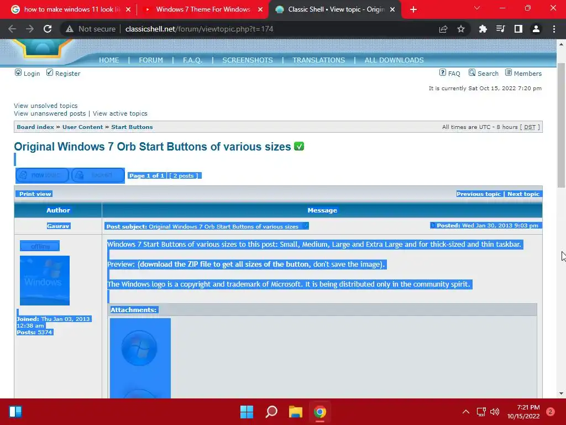Click View unsolved topics
Viewport: 566px width, 425px height.
tap(46, 106)
